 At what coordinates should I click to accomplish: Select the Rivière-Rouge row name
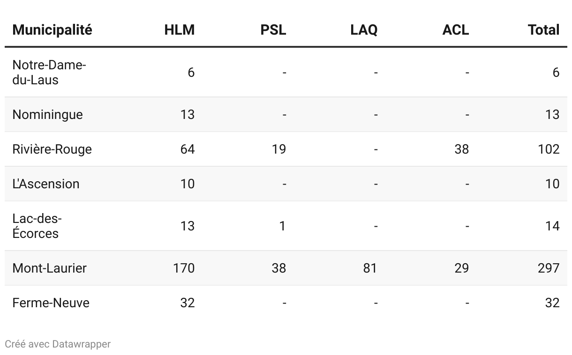tap(52, 149)
